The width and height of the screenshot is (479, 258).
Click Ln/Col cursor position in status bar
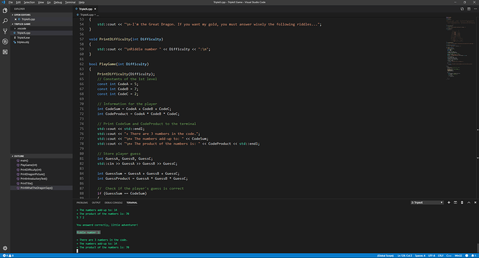pyautogui.click(x=405, y=255)
